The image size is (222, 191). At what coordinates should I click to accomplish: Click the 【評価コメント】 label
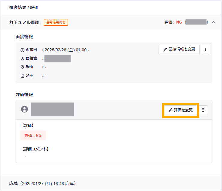pyautogui.click(x=35, y=149)
